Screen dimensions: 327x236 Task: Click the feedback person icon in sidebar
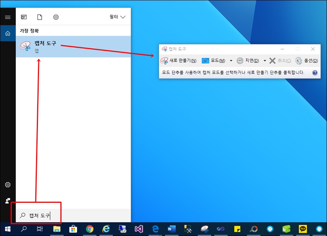coord(8,201)
